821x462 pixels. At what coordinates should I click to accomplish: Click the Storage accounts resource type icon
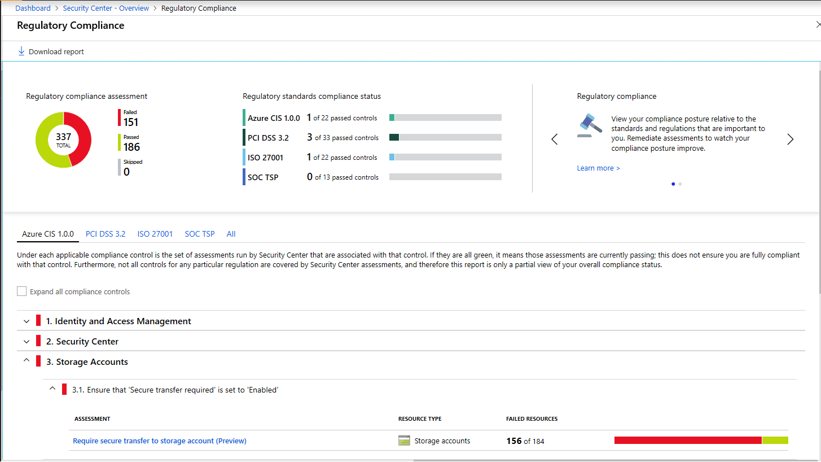click(x=403, y=441)
